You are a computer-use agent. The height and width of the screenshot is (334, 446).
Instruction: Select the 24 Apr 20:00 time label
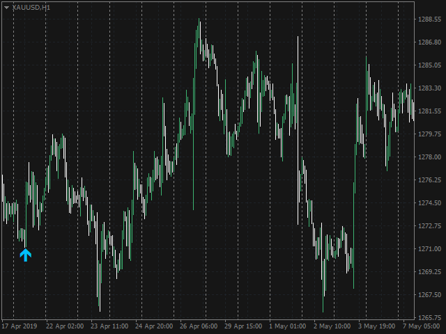point(154,326)
